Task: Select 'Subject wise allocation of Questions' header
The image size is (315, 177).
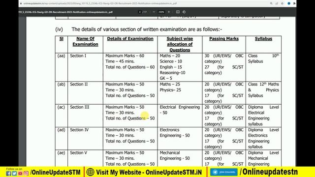Action: (180, 44)
